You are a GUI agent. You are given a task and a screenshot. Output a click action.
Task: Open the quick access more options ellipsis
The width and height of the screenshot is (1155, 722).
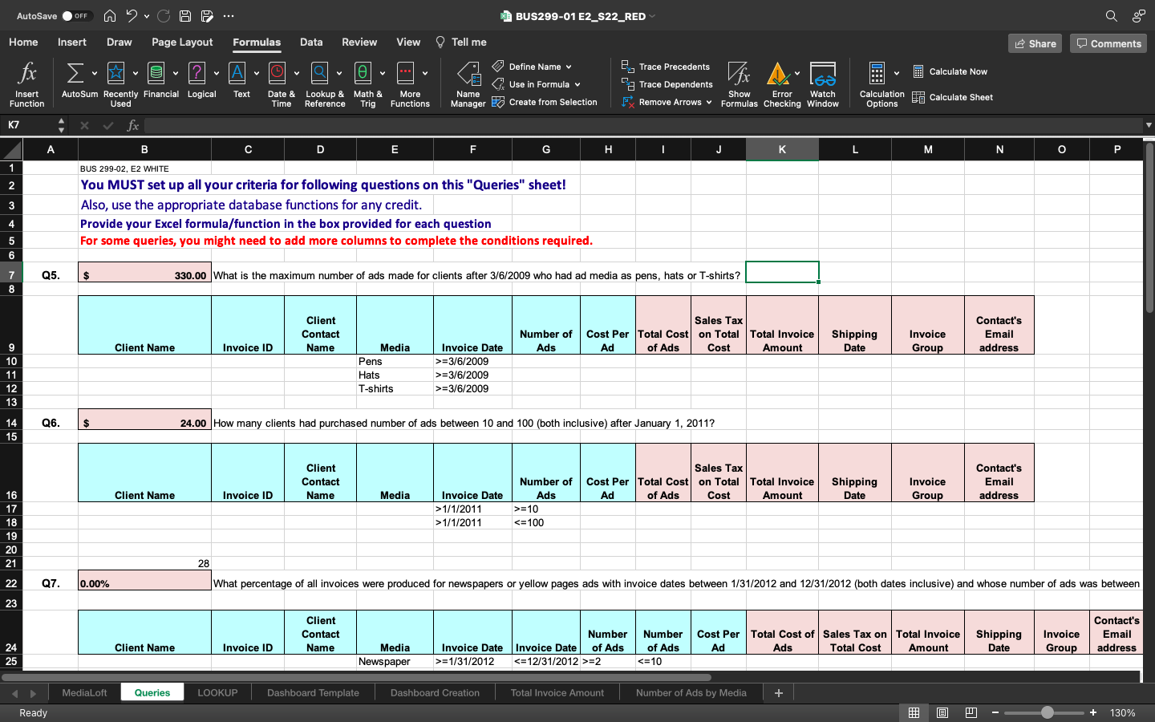(x=229, y=16)
